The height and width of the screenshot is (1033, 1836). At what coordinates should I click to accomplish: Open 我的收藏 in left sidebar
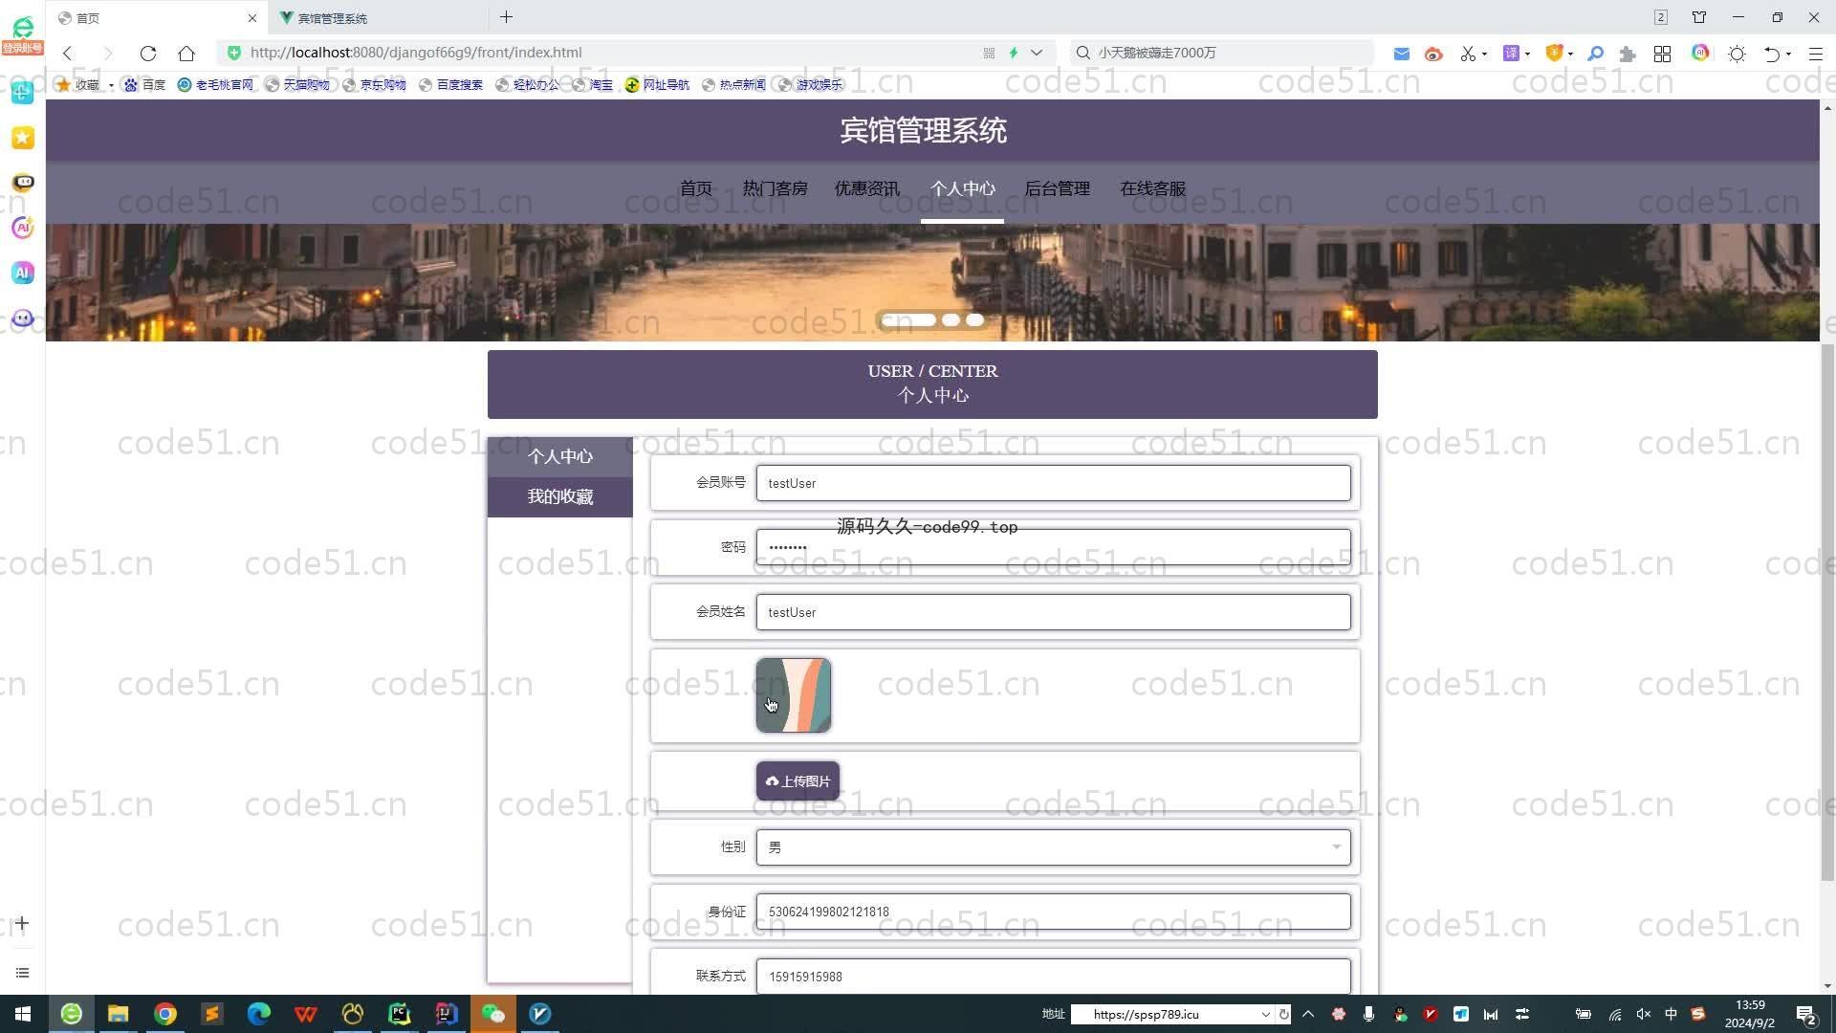click(560, 496)
